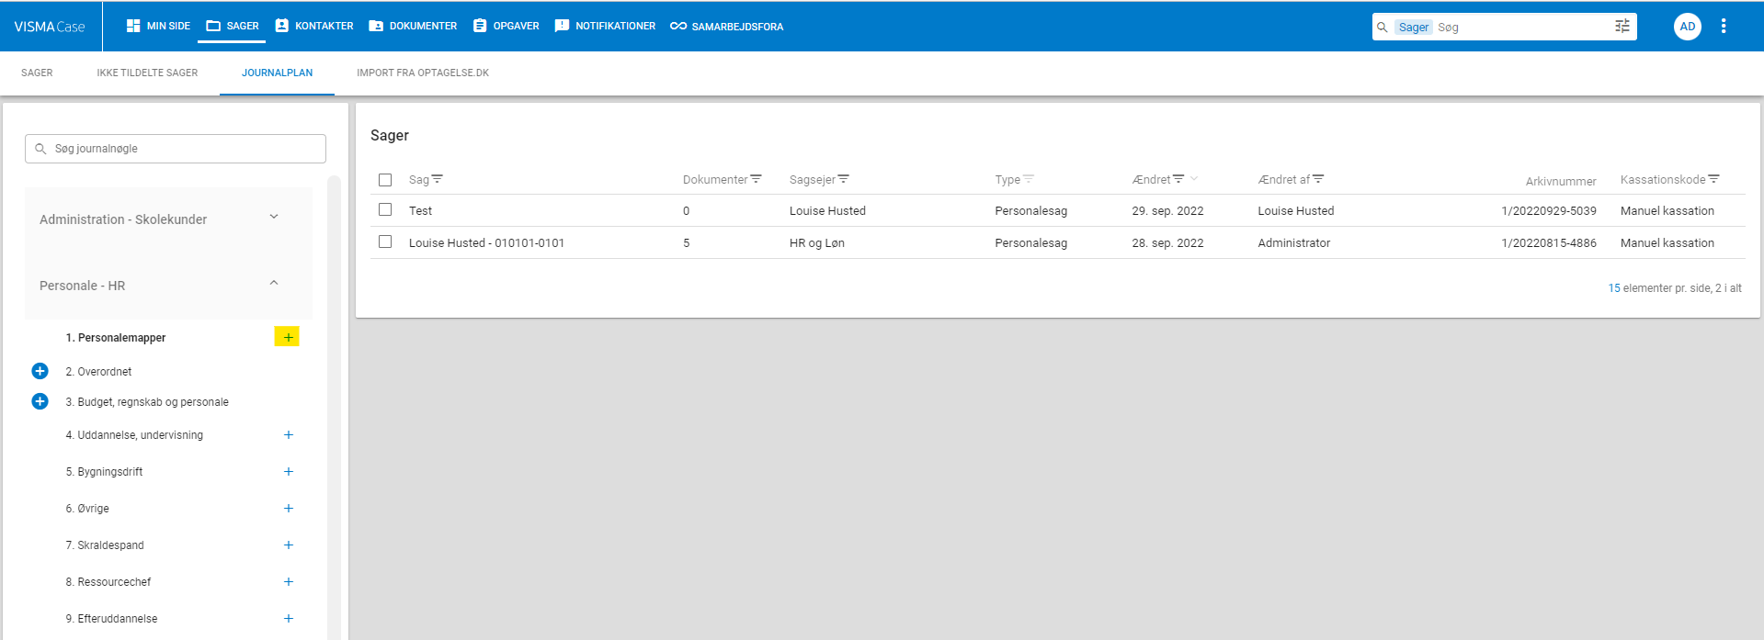The width and height of the screenshot is (1764, 640).
Task: Select the Journalplan tab
Action: 277,73
